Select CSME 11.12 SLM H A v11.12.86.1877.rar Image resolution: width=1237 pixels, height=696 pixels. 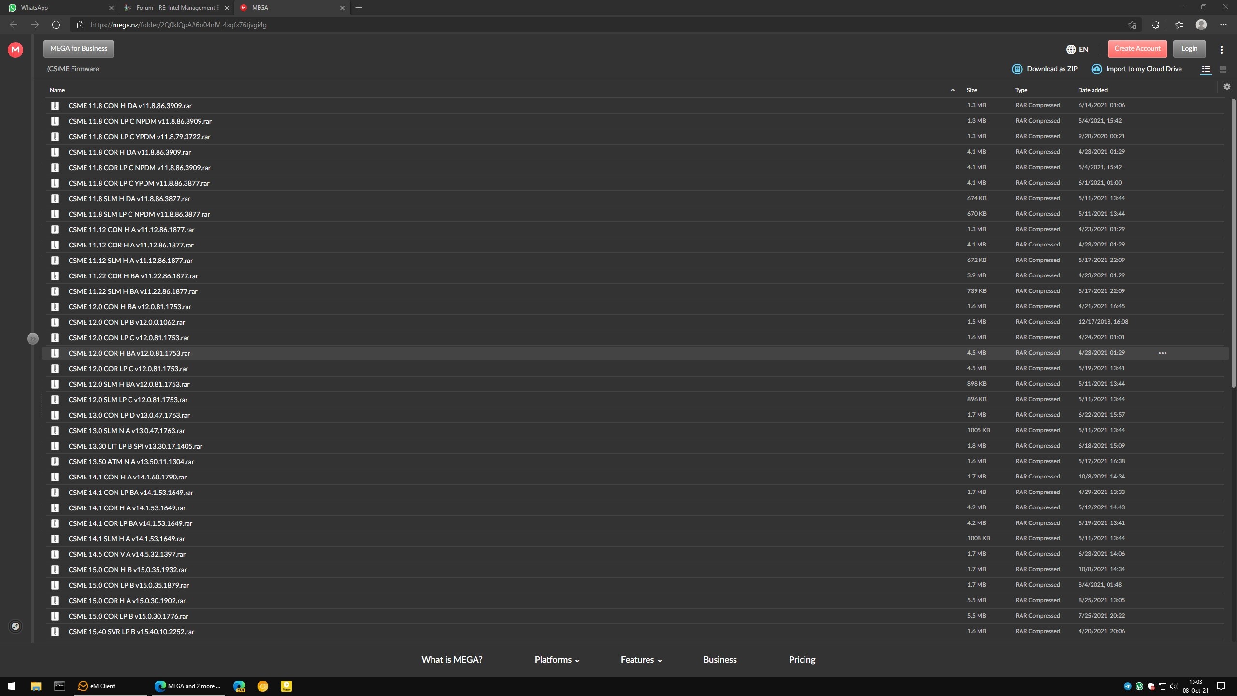pos(635,260)
